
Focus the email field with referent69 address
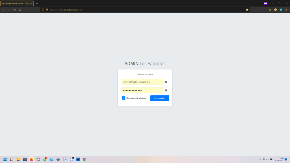pos(142,82)
